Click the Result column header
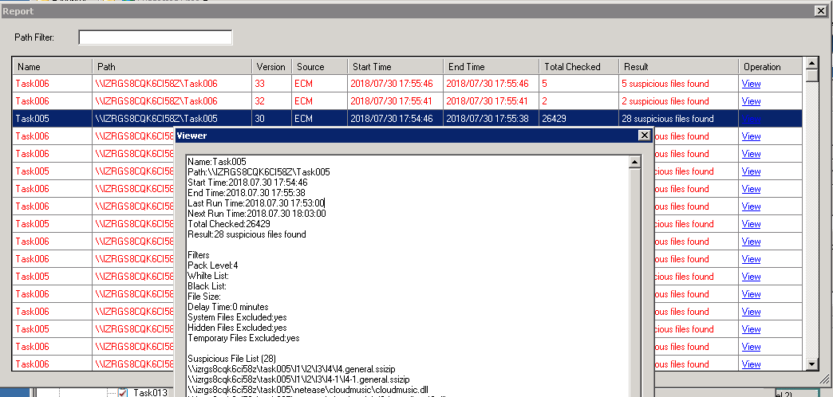The image size is (833, 397). [x=677, y=67]
